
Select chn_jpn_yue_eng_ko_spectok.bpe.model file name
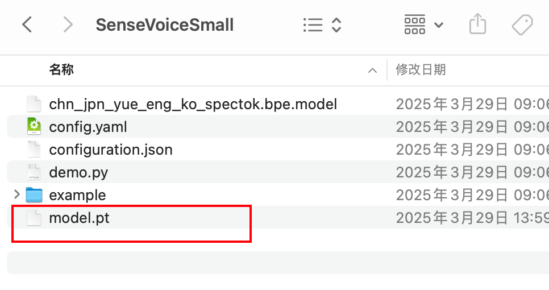click(193, 104)
